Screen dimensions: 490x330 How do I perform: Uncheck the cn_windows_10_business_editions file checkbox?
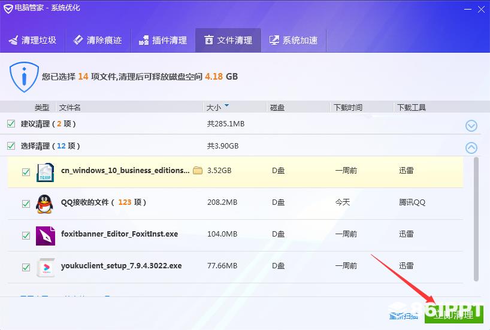[26, 172]
